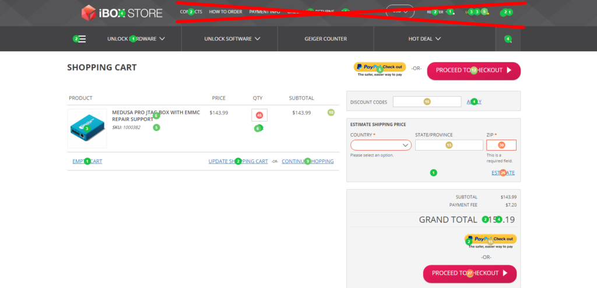Focus the Discount Codes input field
The height and width of the screenshot is (288, 597).
[427, 101]
